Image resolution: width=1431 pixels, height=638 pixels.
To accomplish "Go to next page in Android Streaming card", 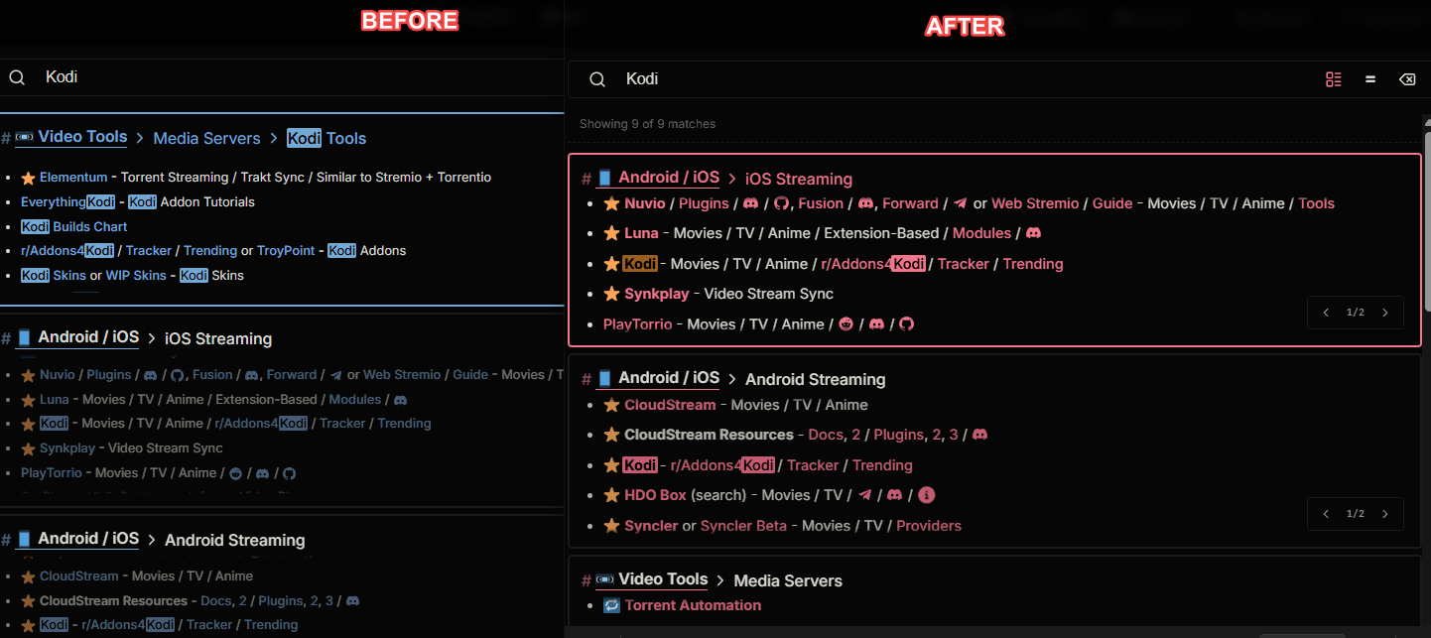I will coord(1385,514).
